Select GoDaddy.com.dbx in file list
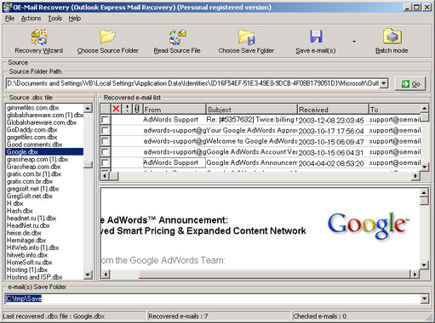The image size is (435, 323). pos(32,130)
